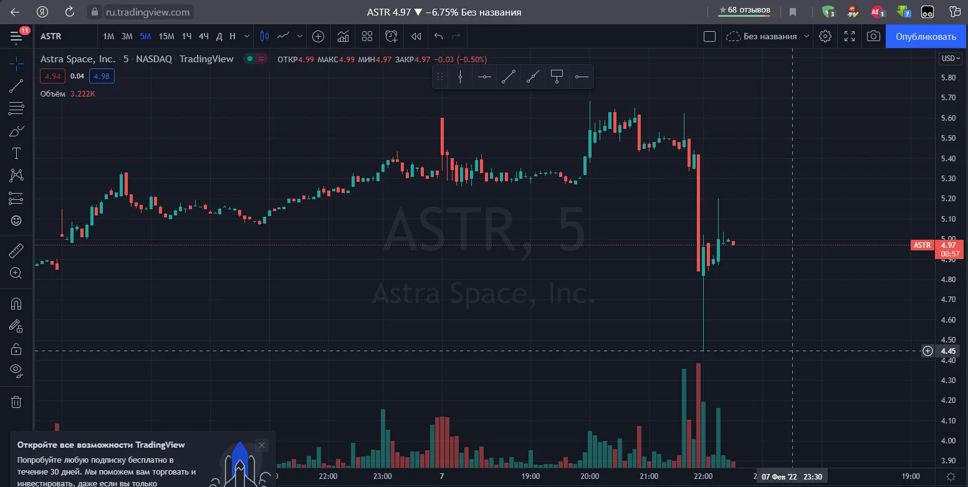Open the main hamburger menu

click(x=16, y=37)
